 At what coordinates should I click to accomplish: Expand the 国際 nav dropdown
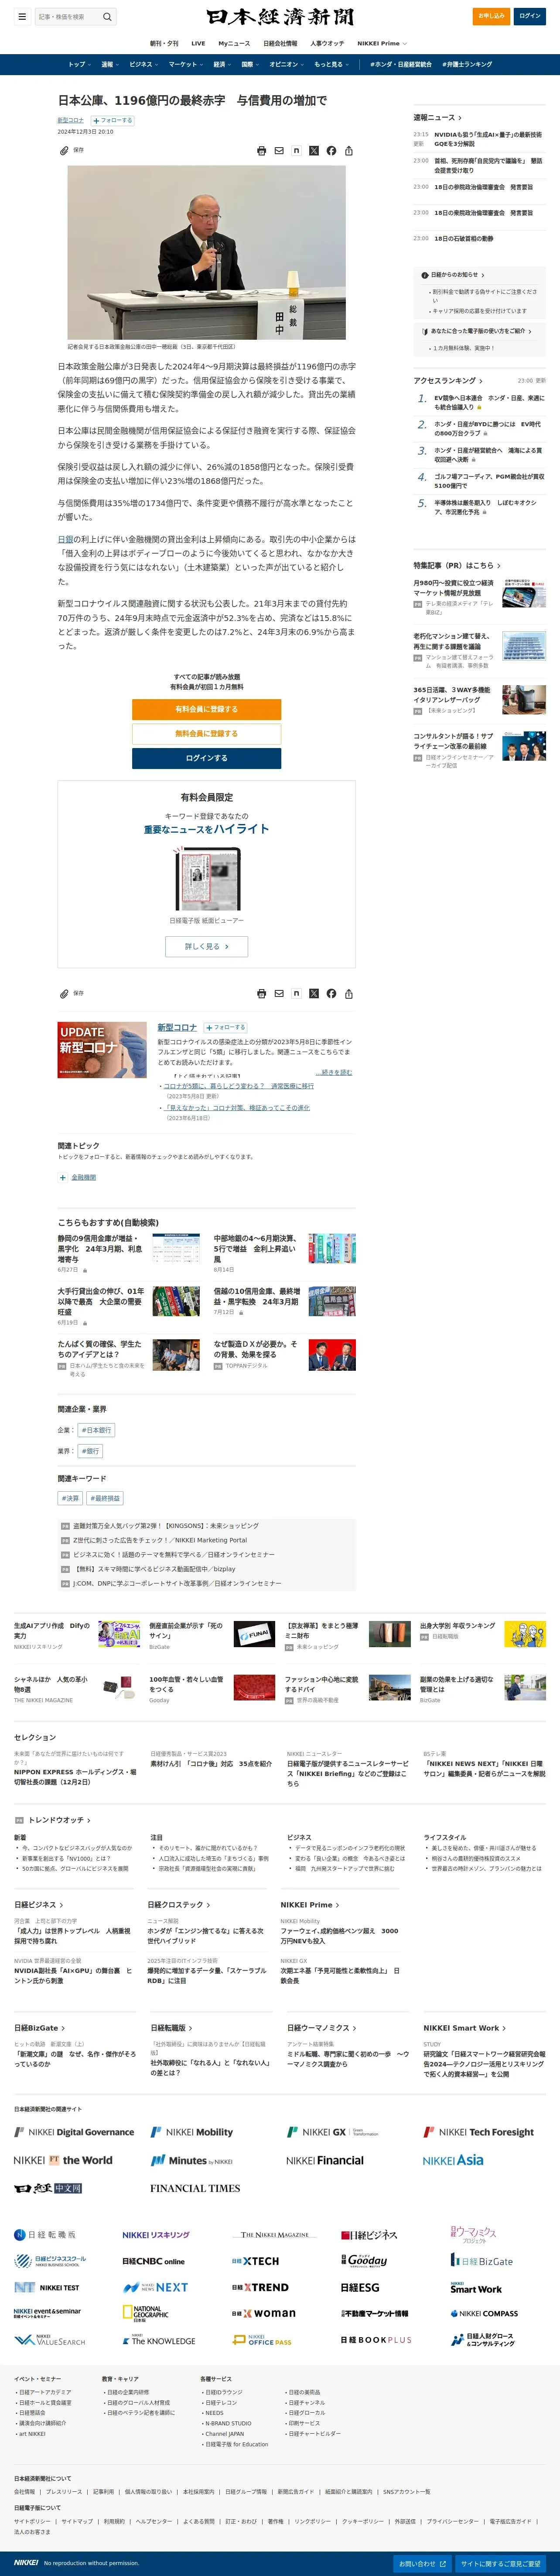tap(250, 64)
